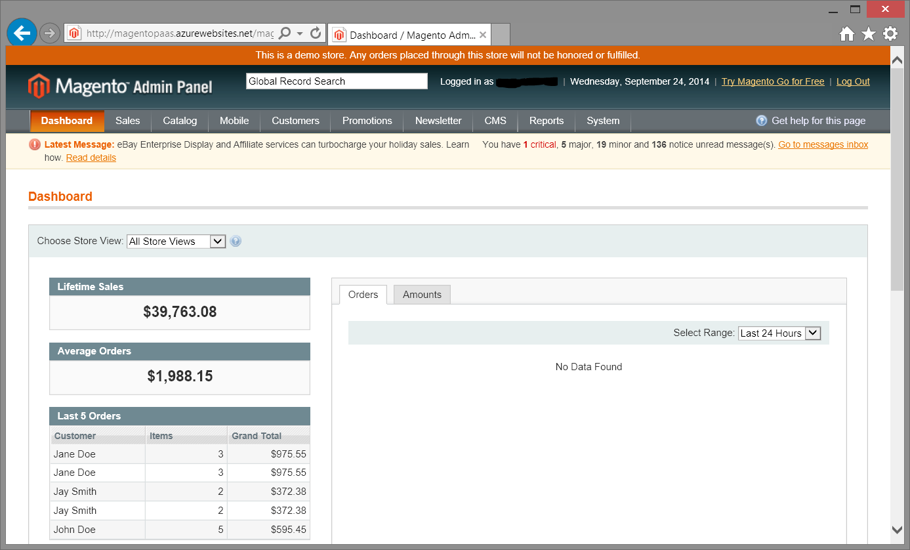
Task: Click the $39,763.08 Lifetime Sales value
Action: tap(180, 312)
